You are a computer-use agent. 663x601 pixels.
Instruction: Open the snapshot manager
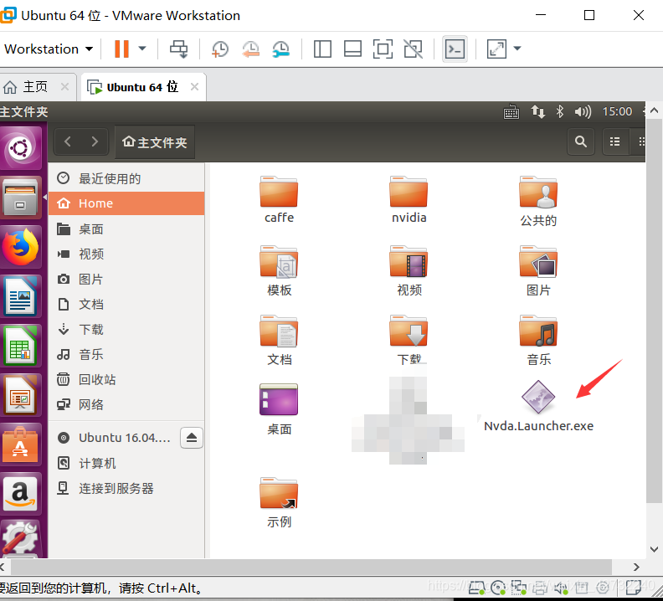pos(280,49)
